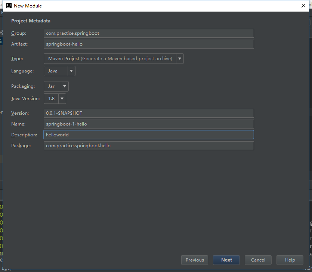The image size is (312, 272).
Task: Click the Name: label
Action: coord(18,124)
